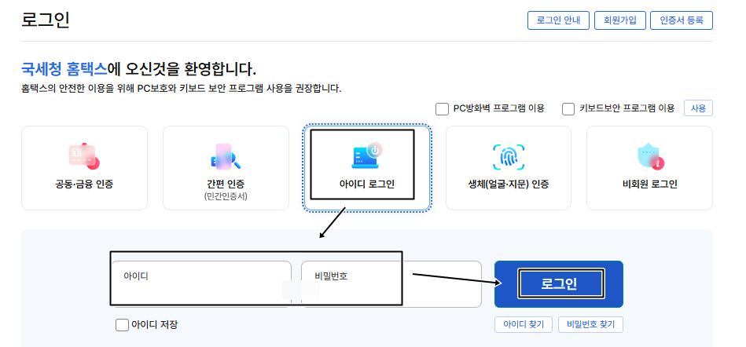Go to 회원가입 sign-up
This screenshot has width=746, height=347.
(619, 20)
